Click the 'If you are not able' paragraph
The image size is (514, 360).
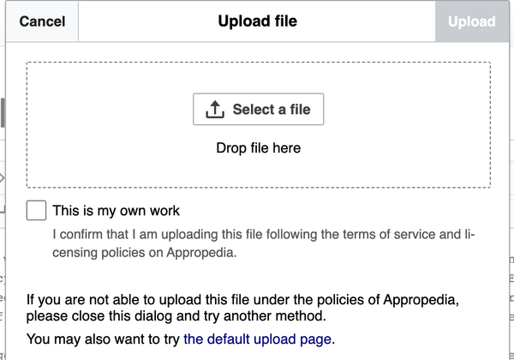click(242, 308)
